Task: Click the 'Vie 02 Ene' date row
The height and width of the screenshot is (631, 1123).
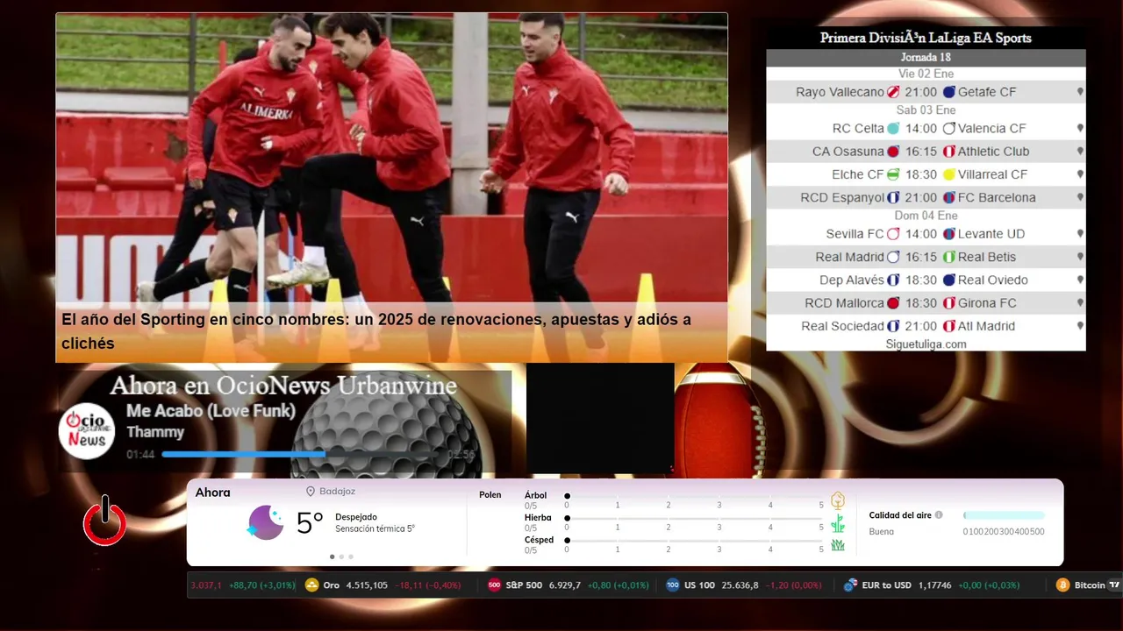Action: [x=926, y=74]
